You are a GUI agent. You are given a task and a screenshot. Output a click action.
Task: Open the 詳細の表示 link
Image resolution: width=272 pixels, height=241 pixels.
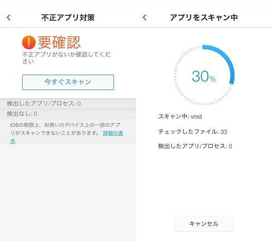click(x=113, y=133)
